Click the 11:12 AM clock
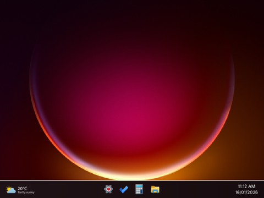The image size is (264, 198). tap(246, 186)
